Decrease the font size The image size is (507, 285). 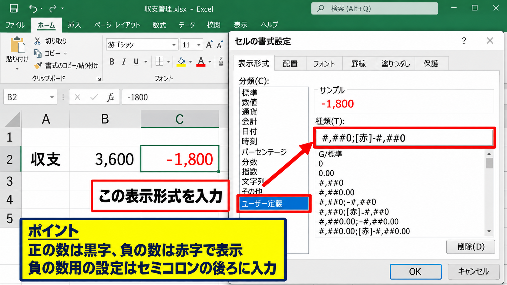tap(220, 45)
